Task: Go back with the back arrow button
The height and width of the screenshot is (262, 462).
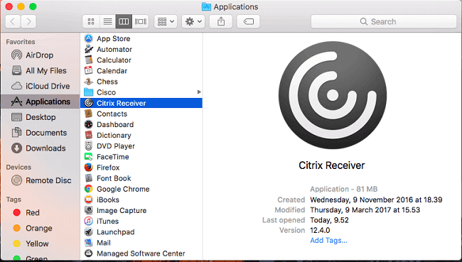Action: coord(13,21)
